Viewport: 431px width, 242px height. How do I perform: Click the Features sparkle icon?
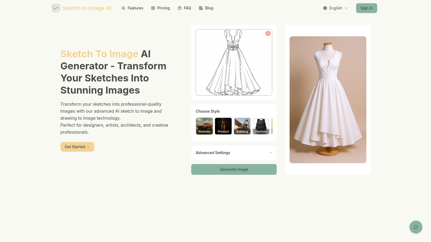point(123,8)
